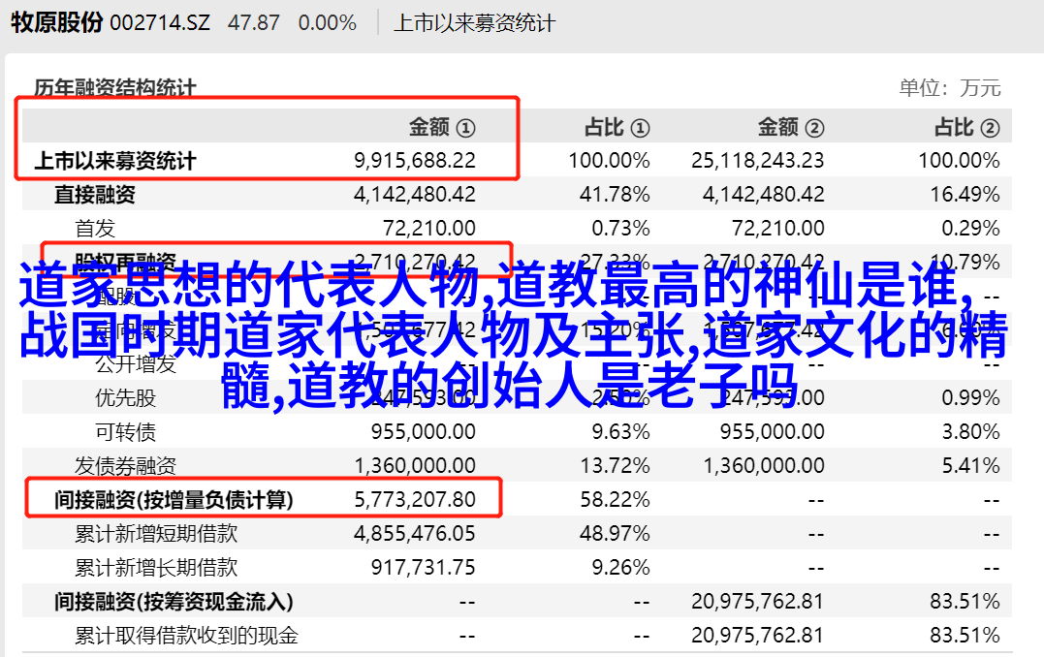This screenshot has width=1044, height=657.
Task: Select the 累计新增长期借款 row label
Action: tap(156, 568)
